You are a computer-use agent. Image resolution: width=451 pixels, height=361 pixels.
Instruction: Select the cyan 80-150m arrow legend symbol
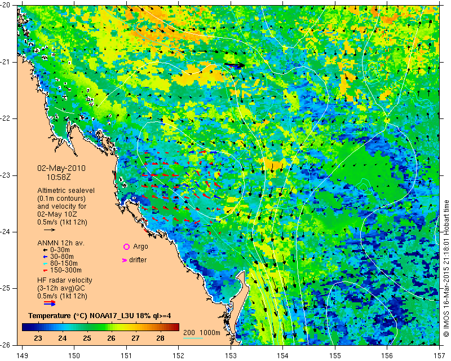click(x=45, y=263)
